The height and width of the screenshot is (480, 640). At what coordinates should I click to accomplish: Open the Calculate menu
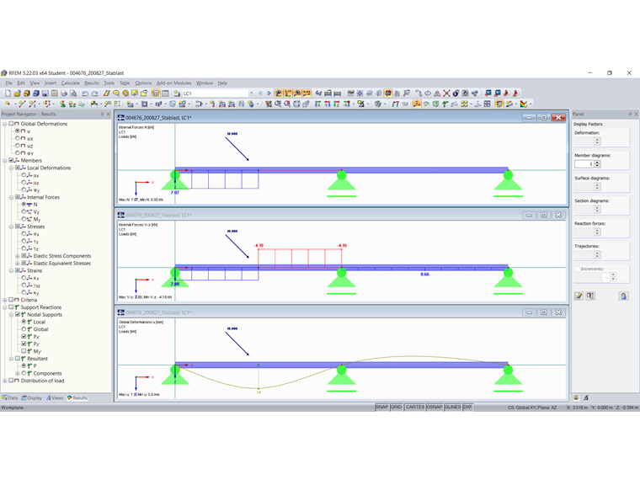pyautogui.click(x=71, y=83)
